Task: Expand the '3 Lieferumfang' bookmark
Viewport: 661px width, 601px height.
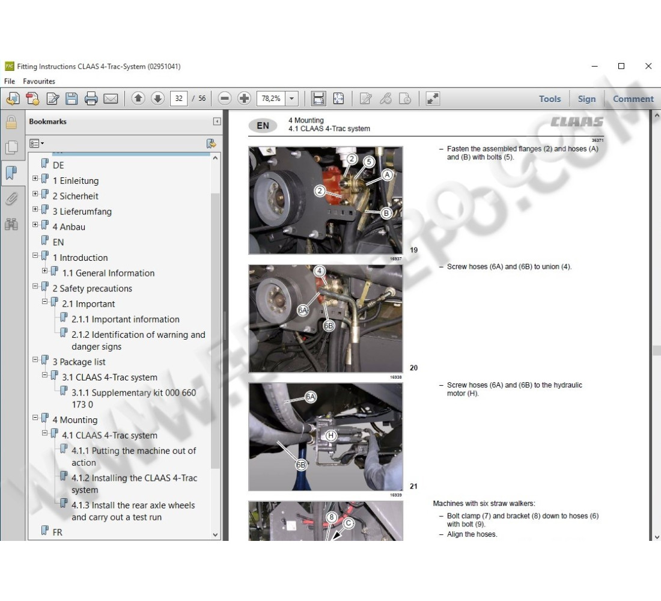Action: coord(35,209)
